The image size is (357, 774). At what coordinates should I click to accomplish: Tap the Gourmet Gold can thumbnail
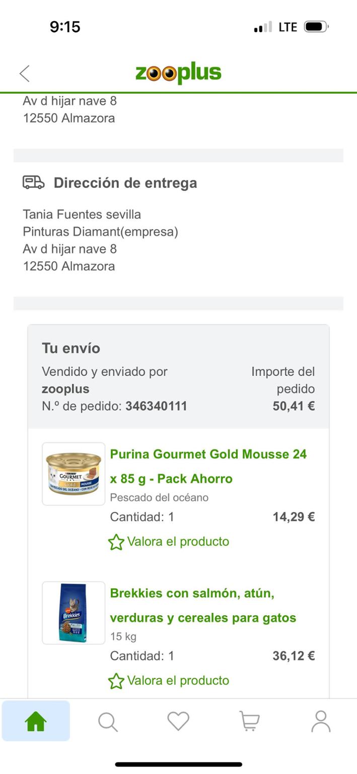pos(74,474)
